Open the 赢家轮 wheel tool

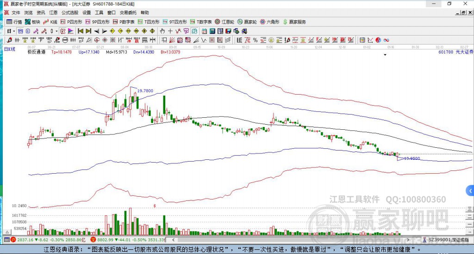pyautogui.click(x=247, y=22)
